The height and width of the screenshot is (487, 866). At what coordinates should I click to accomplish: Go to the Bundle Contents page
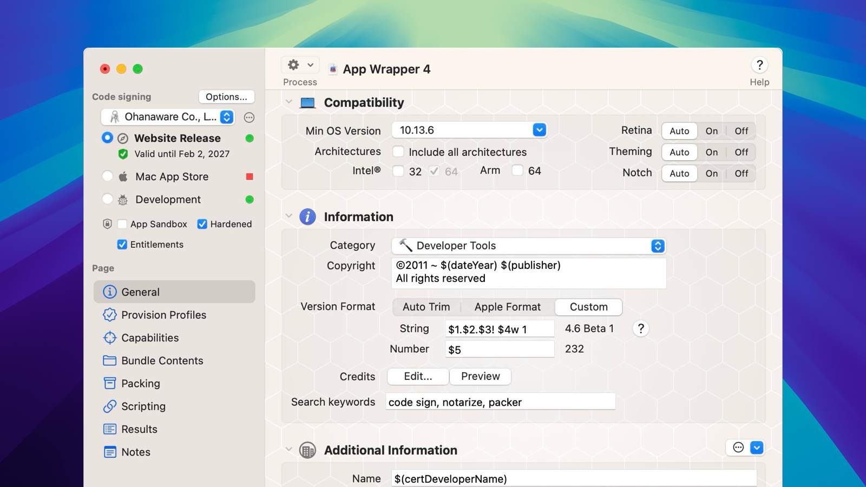point(162,360)
